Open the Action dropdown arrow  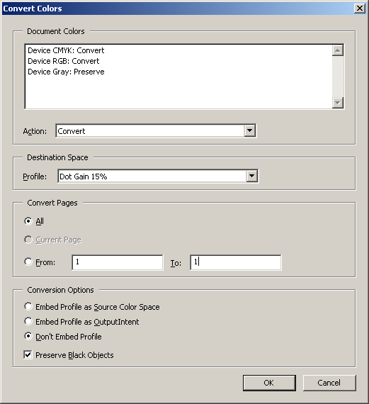pos(249,130)
